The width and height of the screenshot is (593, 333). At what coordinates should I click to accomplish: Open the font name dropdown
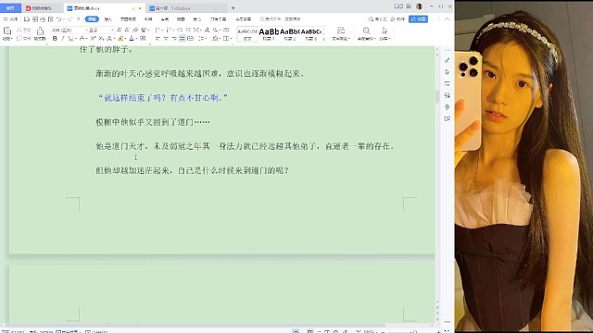[x=86, y=30]
